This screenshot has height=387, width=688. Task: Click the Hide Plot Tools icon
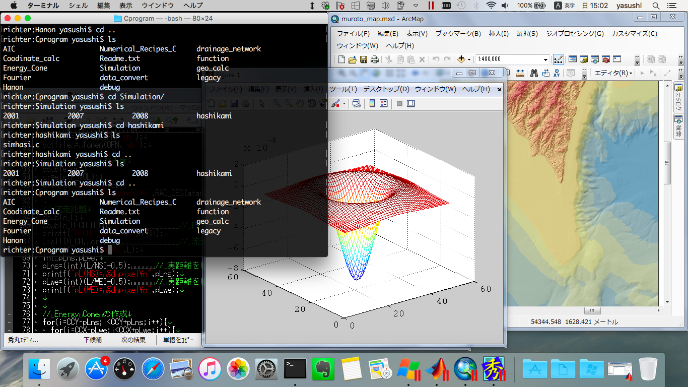[399, 103]
